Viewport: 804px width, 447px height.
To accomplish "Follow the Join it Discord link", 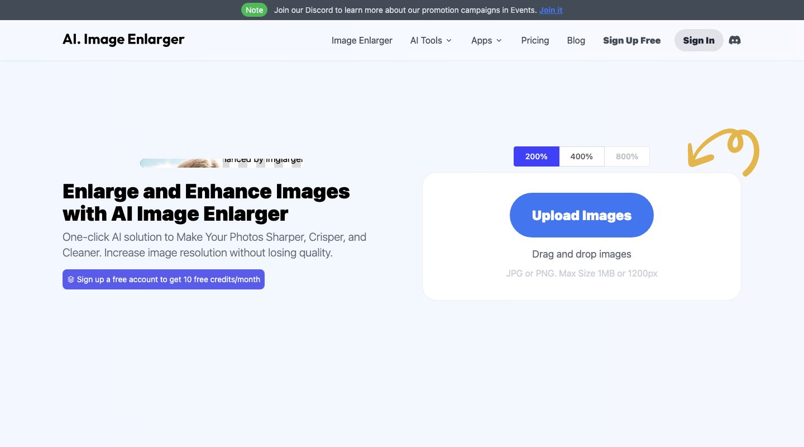I will coord(551,10).
